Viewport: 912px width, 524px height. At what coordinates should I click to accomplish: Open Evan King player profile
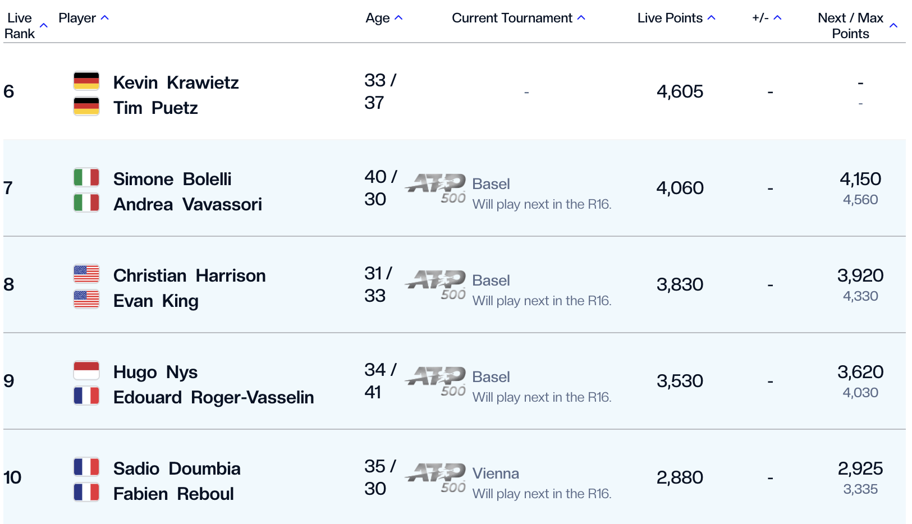coord(155,301)
